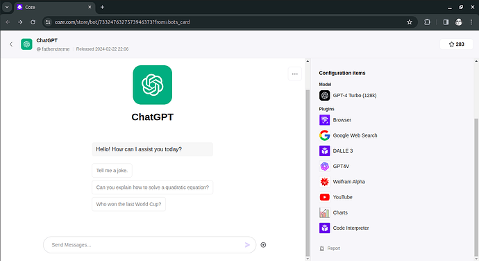Click the Report bell icon
479x261 pixels.
321,249
